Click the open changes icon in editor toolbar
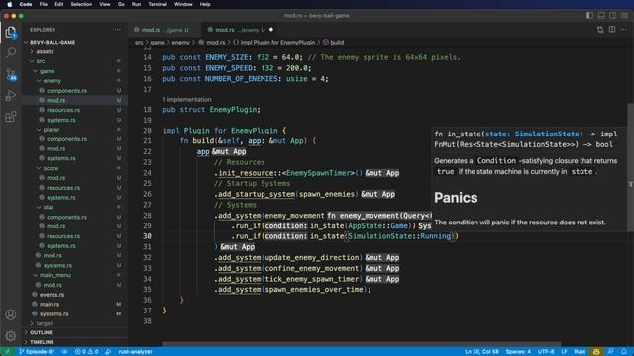 click(x=600, y=30)
